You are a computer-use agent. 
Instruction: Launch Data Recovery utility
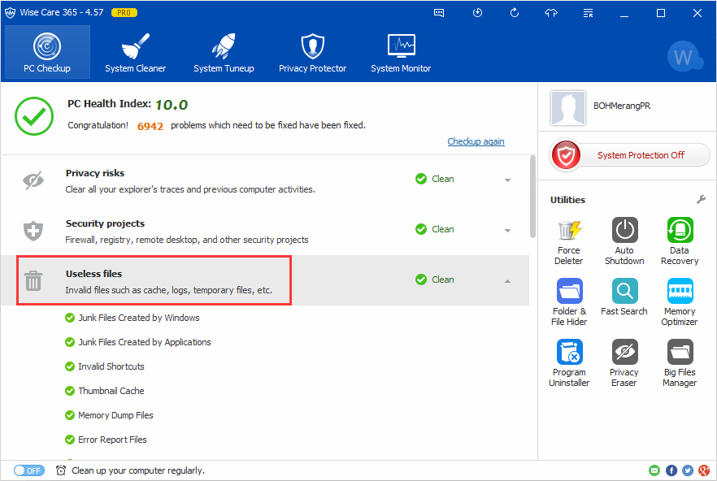[680, 241]
